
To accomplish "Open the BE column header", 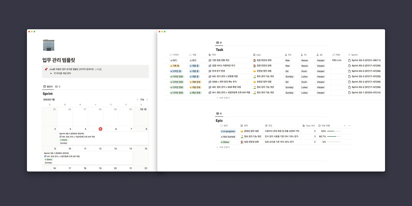I will coord(319,55).
